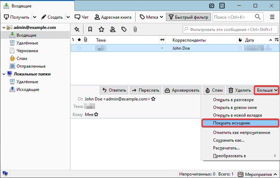
Task: Collapse the admin@example.com account tree
Action: [x=4, y=27]
